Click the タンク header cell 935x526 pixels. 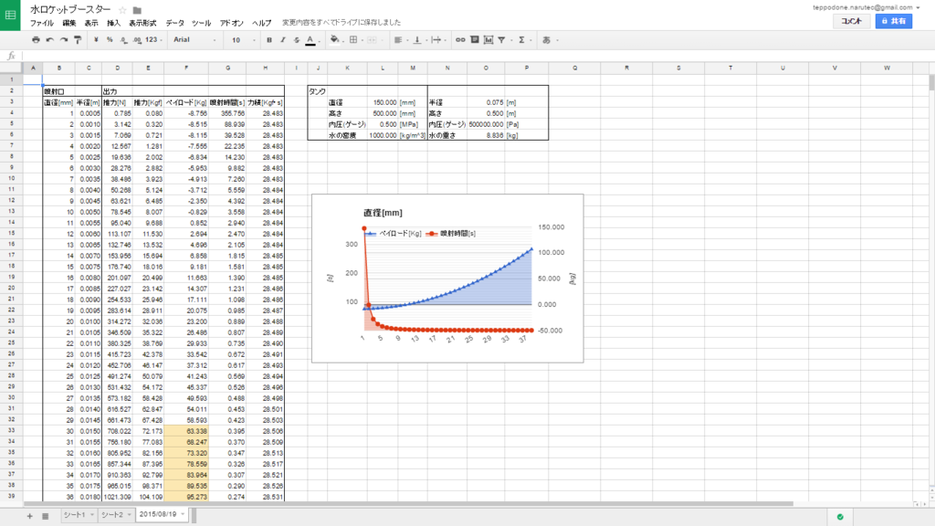point(317,91)
